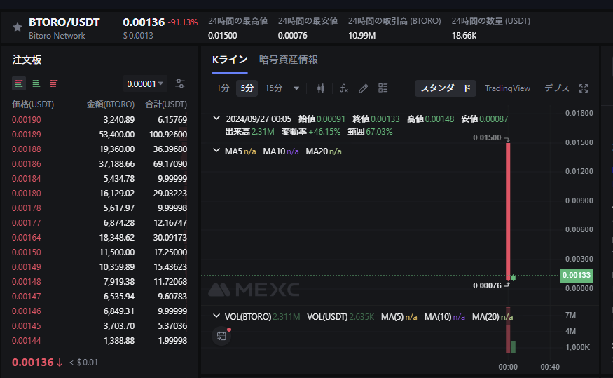Viewport: 613px width, 378px height.
Task: Collapse the VOL(BTORO) indicator row
Action: pyautogui.click(x=216, y=316)
